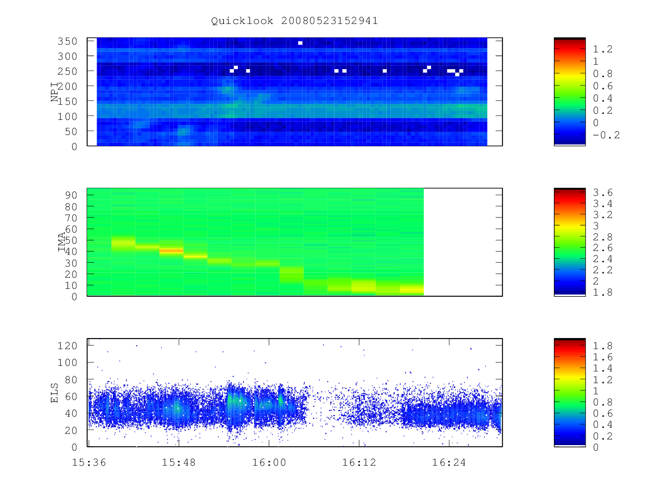Click the 16:12 time tick label
The height and width of the screenshot is (502, 670).
coord(358,462)
